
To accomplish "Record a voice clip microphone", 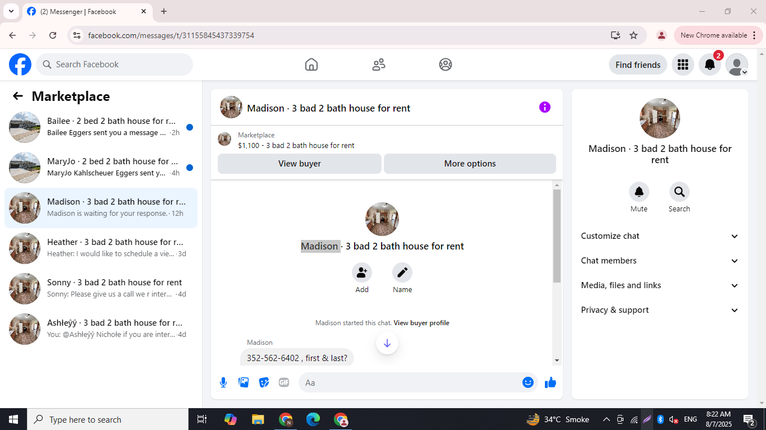I will tap(223, 382).
